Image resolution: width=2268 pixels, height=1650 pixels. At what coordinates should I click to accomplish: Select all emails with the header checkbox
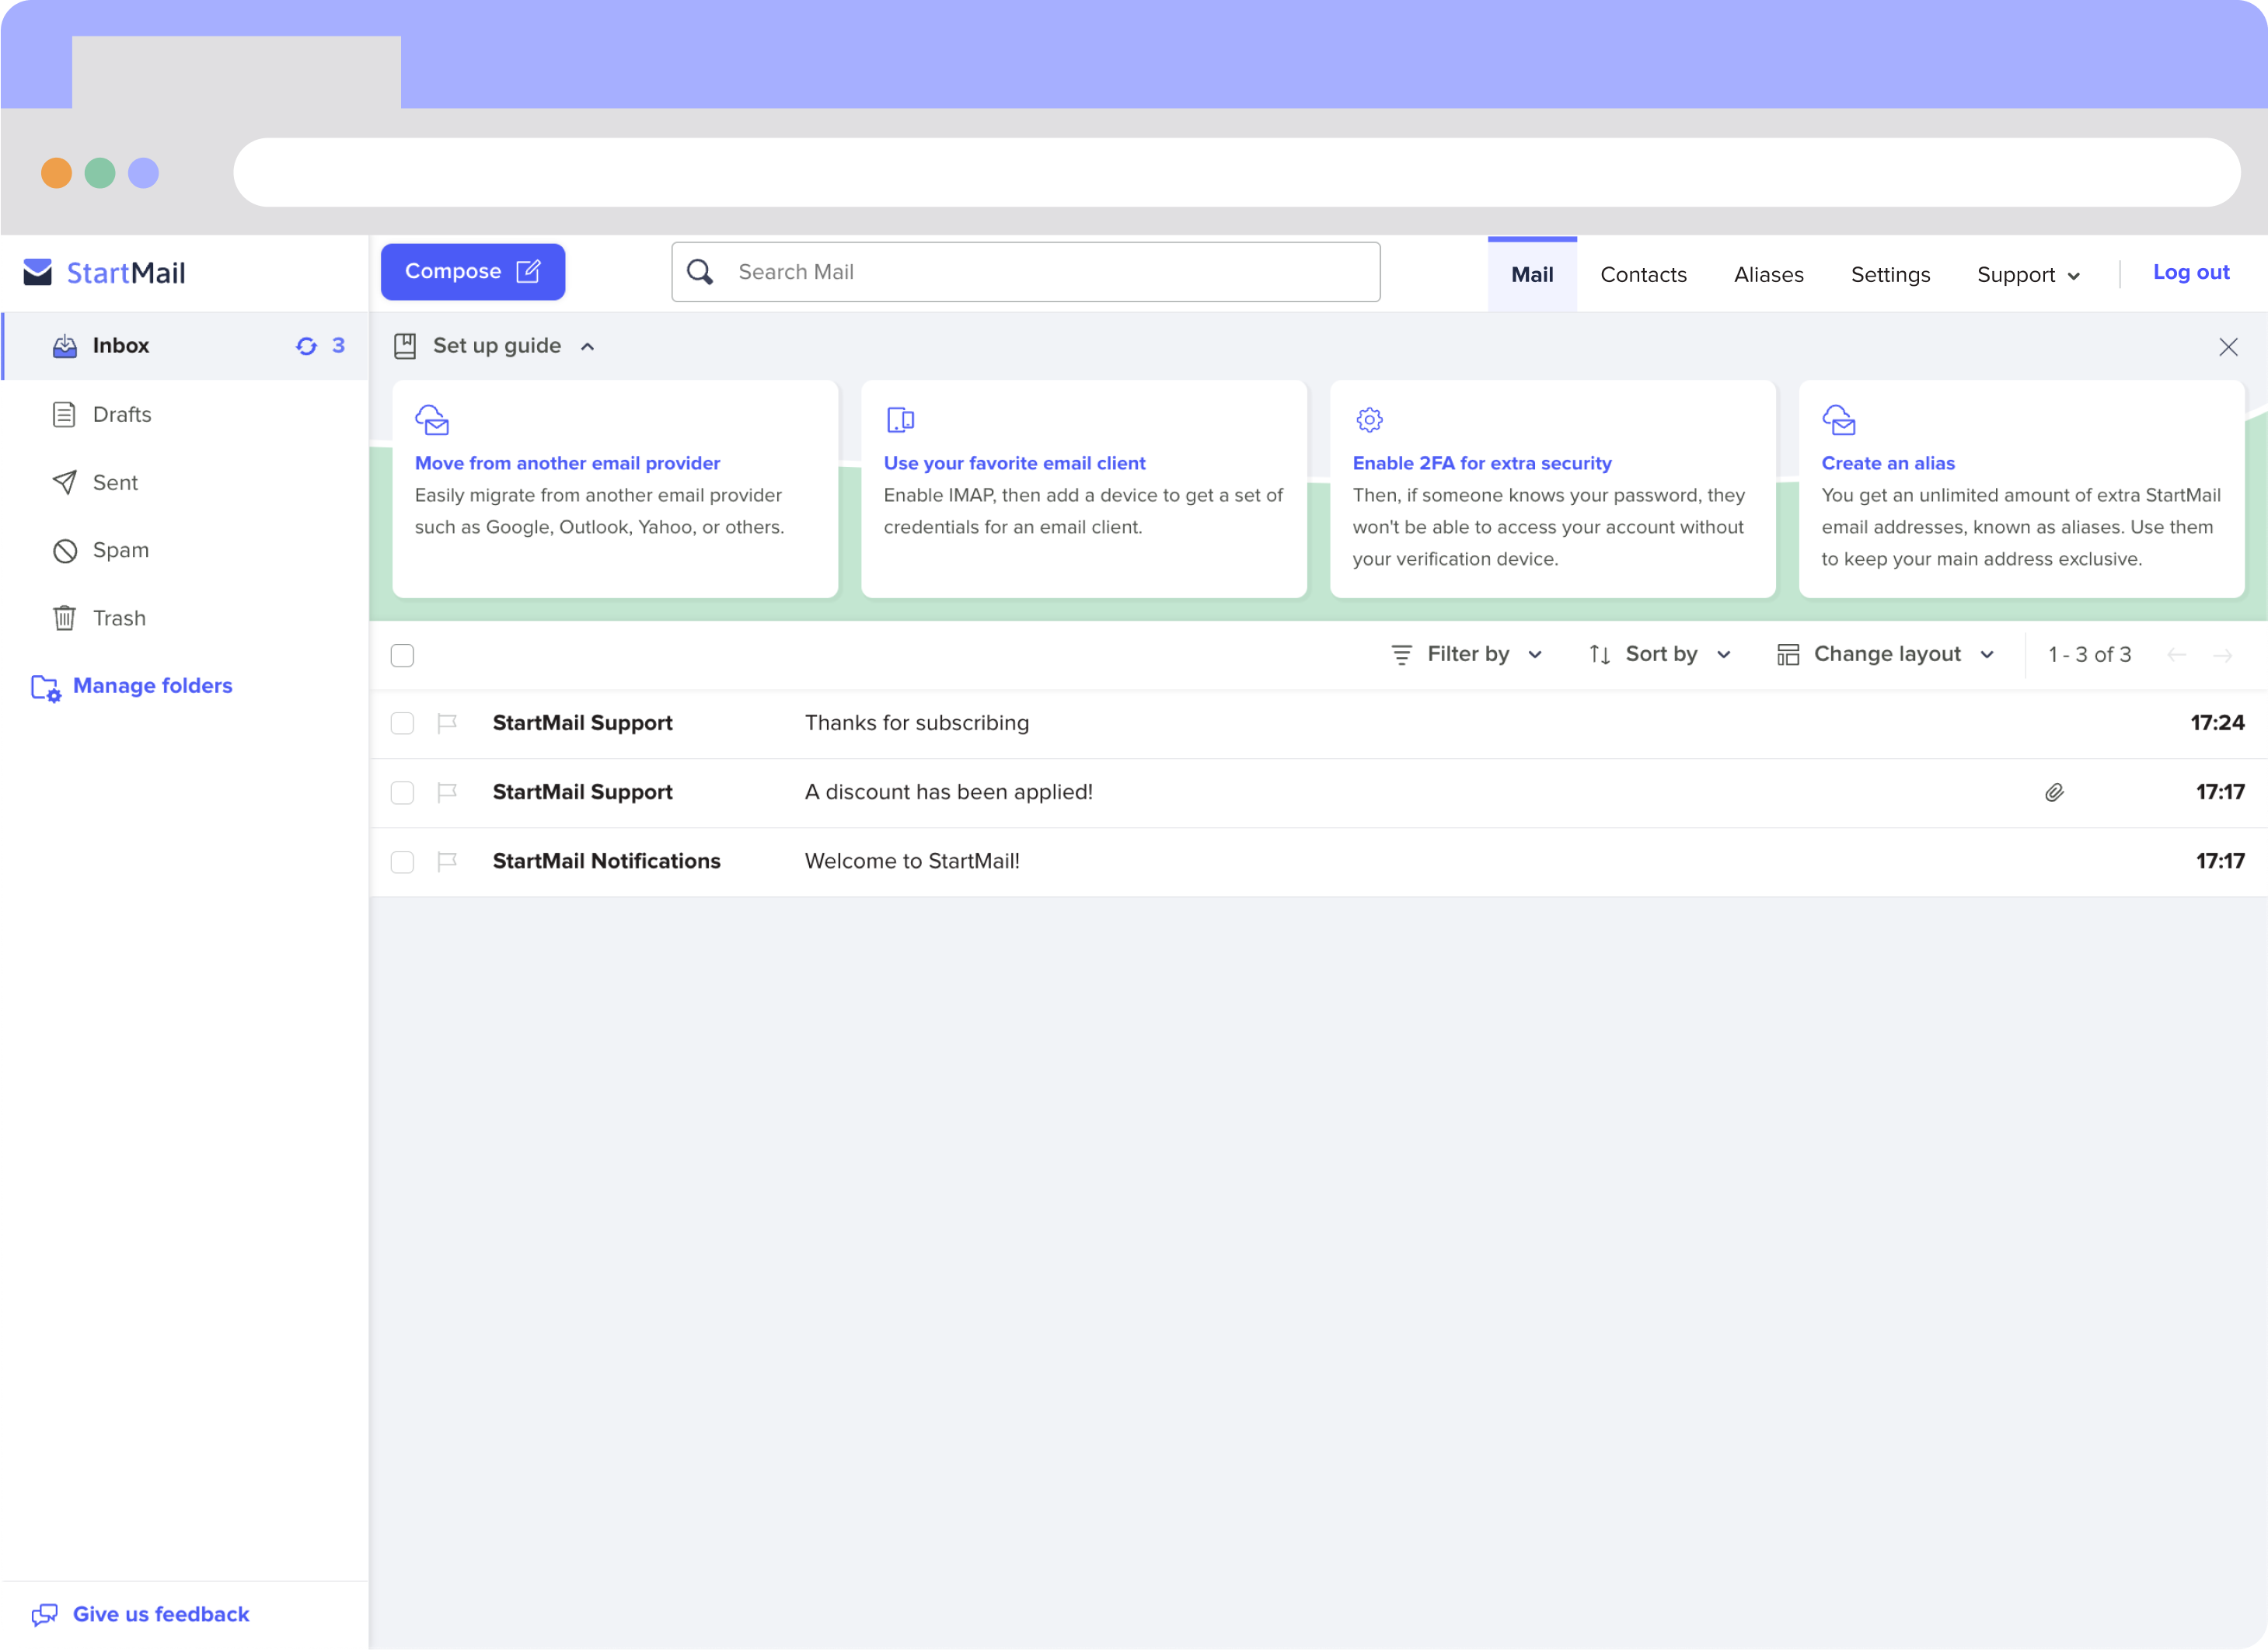point(403,655)
